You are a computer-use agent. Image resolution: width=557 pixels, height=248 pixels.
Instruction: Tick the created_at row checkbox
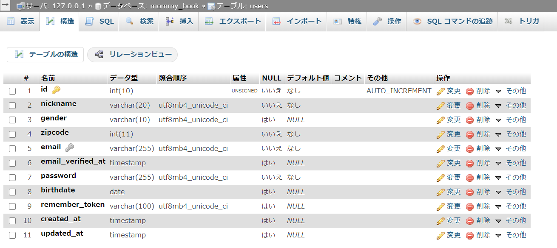tap(12, 221)
